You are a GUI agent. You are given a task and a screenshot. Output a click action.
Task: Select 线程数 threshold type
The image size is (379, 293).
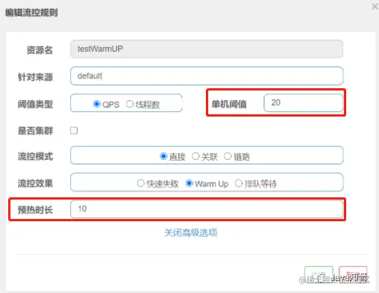[x=130, y=104]
